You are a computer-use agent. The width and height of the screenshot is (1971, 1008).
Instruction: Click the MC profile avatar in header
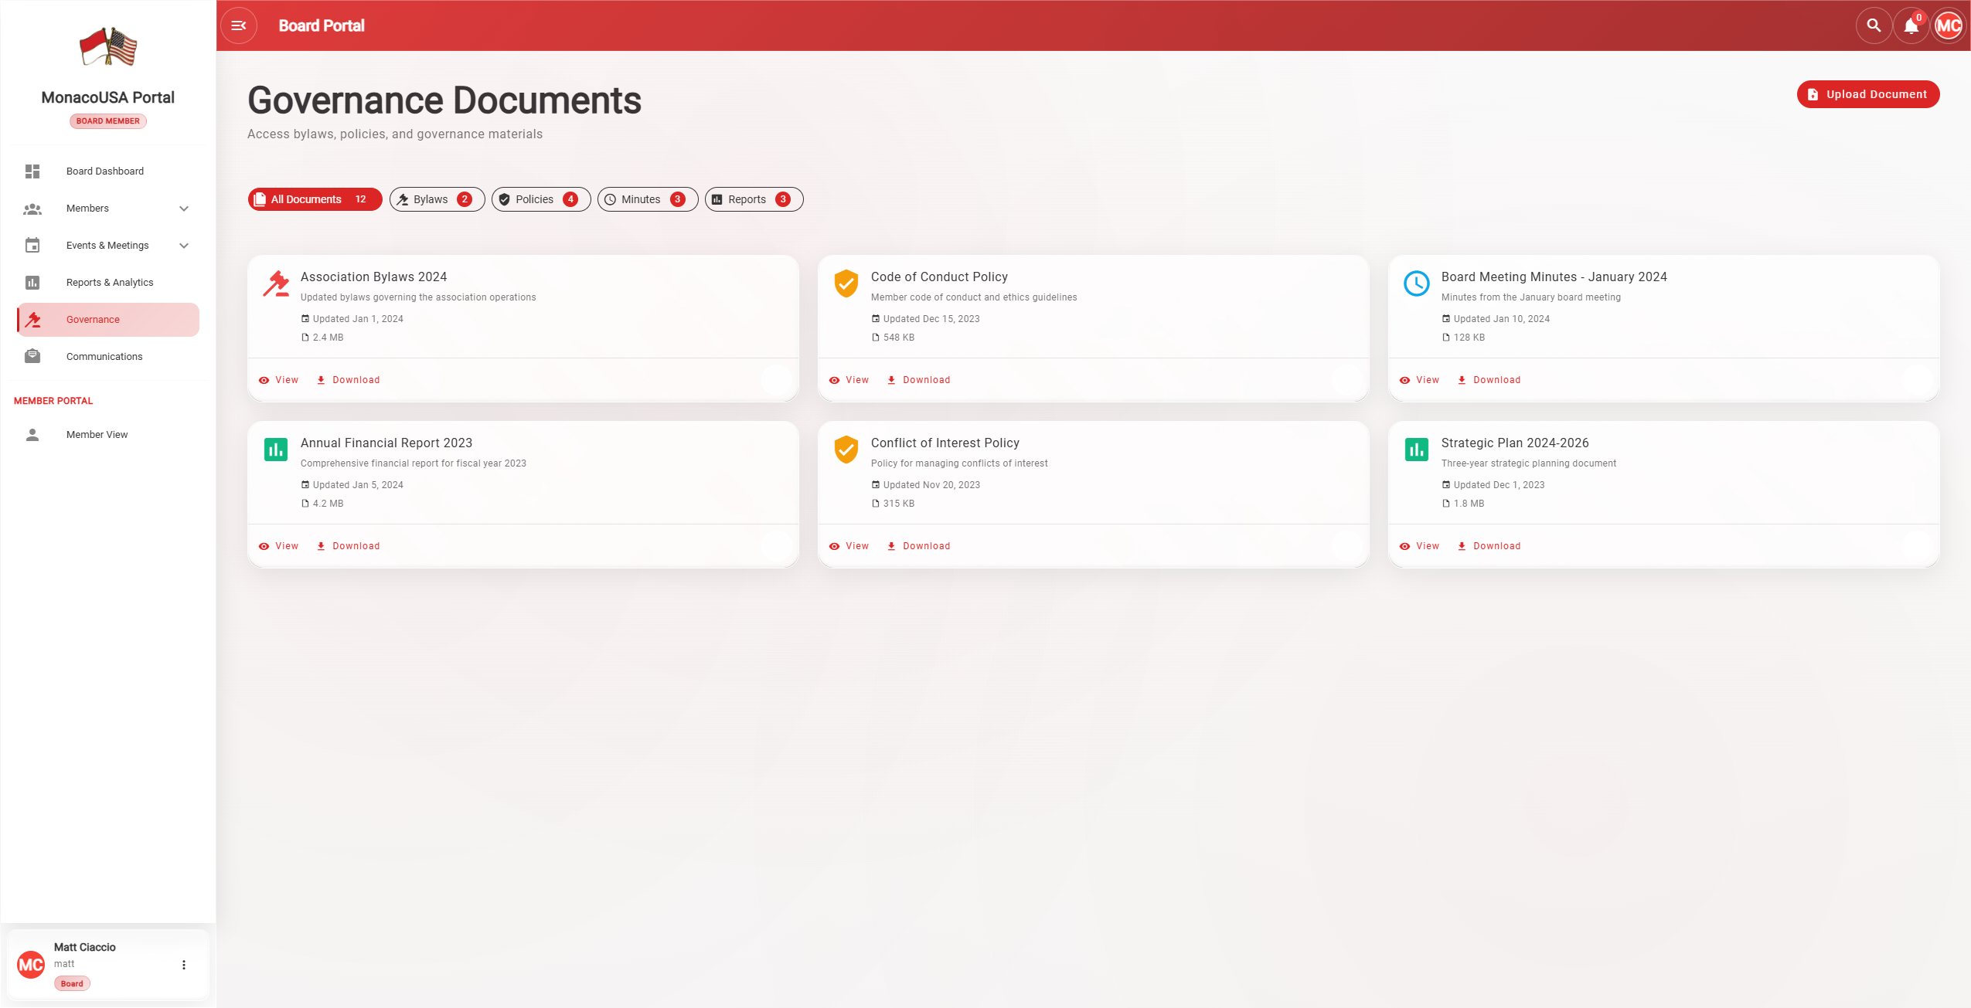point(1948,25)
